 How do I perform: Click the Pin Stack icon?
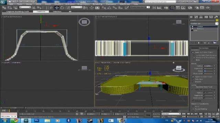pyautogui.click(x=193, y=43)
